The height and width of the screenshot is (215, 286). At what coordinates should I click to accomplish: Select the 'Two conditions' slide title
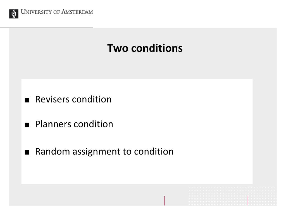click(x=145, y=48)
